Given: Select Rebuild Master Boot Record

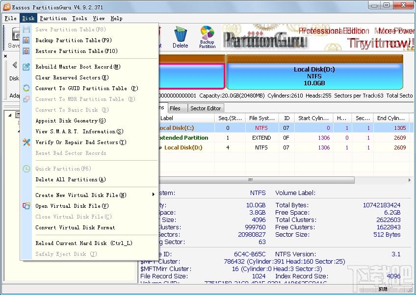Looking at the screenshot, I should [89, 67].
